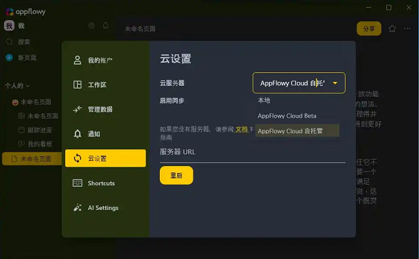Viewport: 419px width, 259px height.
Task: Click the 我的看板 board icon
Action: click(21, 144)
